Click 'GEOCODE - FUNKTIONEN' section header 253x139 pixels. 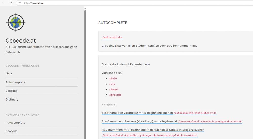[22, 66]
